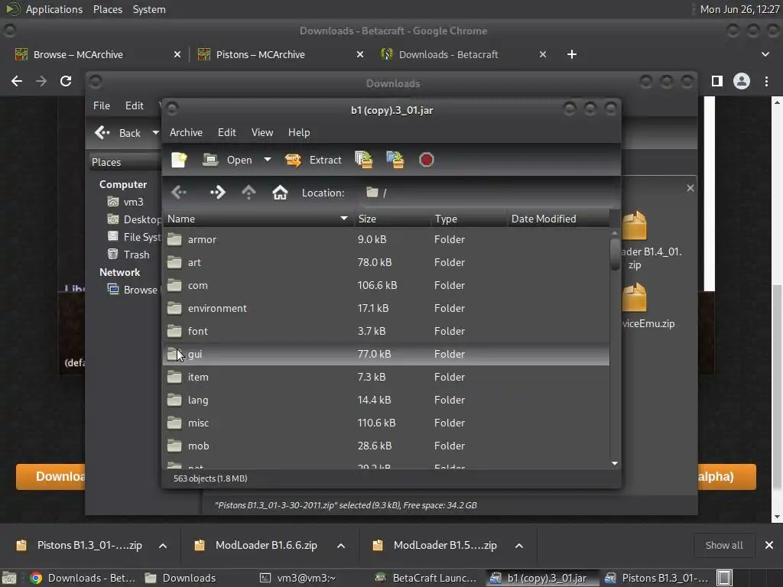783x587 pixels.
Task: Open the archive manager Help menu
Action: [299, 132]
